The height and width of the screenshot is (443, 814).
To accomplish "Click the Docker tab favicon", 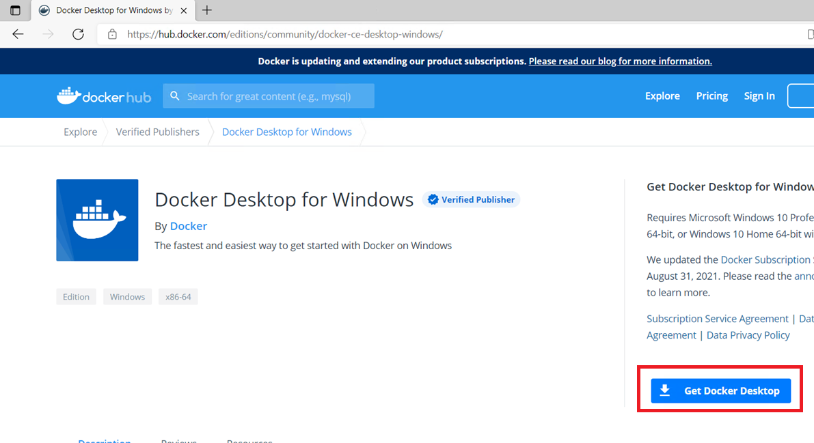I will 44,10.
